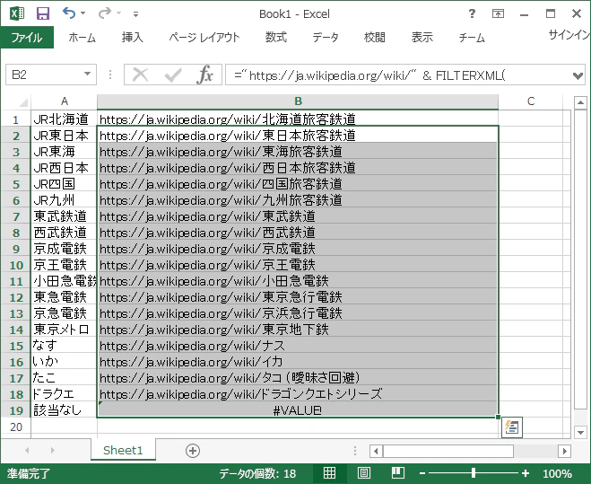This screenshot has width=591, height=484.
Task: Undo the last action
Action: coord(68,13)
